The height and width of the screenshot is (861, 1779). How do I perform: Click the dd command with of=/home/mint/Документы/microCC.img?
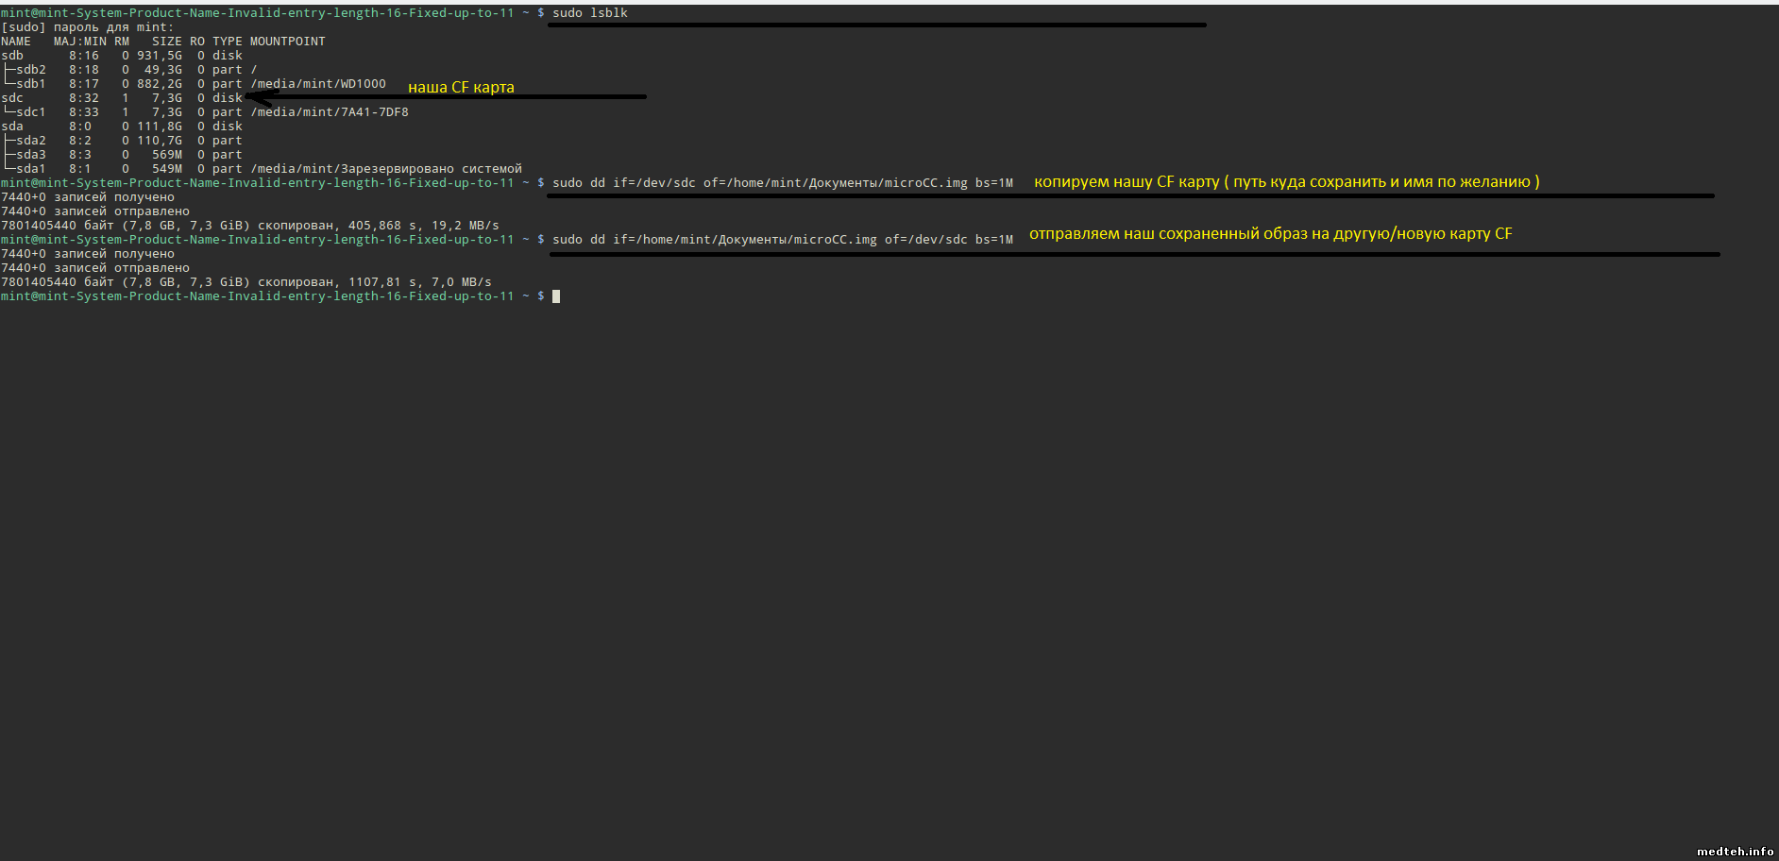click(782, 183)
